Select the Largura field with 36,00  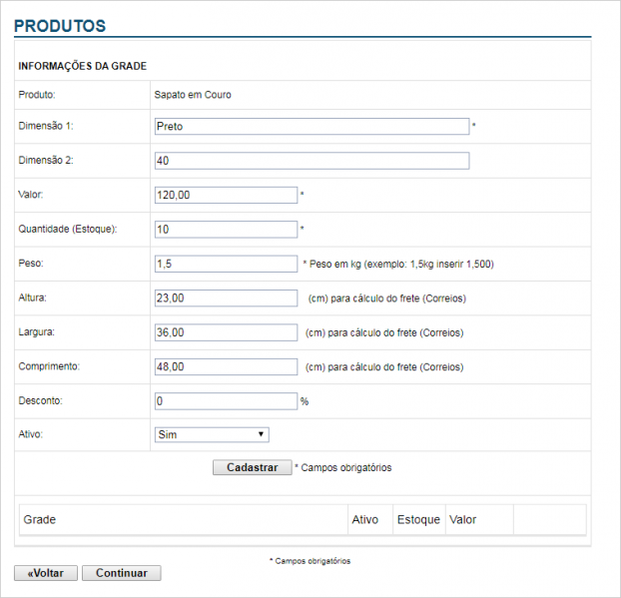point(226,332)
